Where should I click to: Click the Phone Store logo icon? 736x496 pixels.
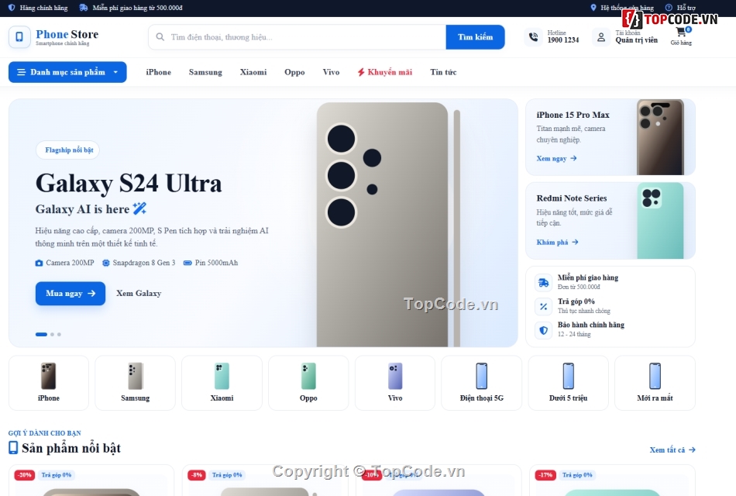click(x=19, y=36)
